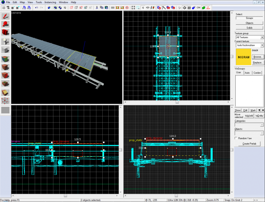Select the Block creation tool
Viewport: 265px width, 202px height.
pyautogui.click(x=5, y=50)
